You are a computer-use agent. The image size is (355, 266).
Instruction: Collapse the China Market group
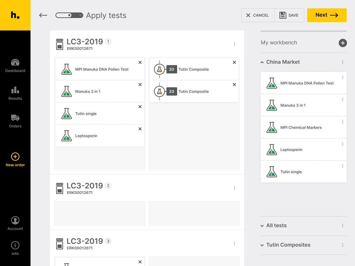click(x=262, y=62)
